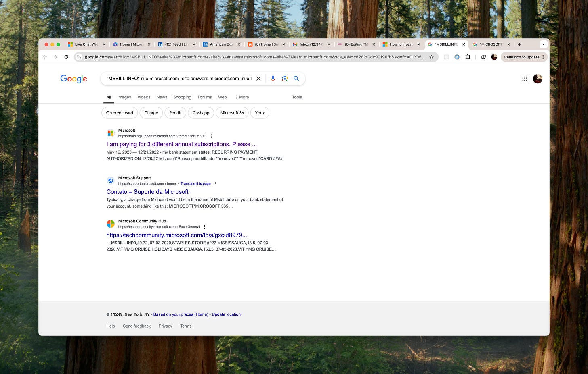Click the Xbox filter chip
This screenshot has width=588, height=374.
260,113
